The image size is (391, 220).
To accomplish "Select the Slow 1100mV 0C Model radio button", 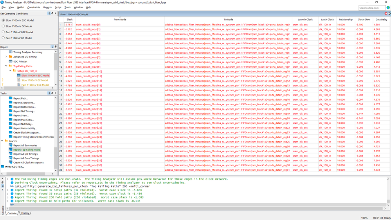I will click(x=3, y=26).
